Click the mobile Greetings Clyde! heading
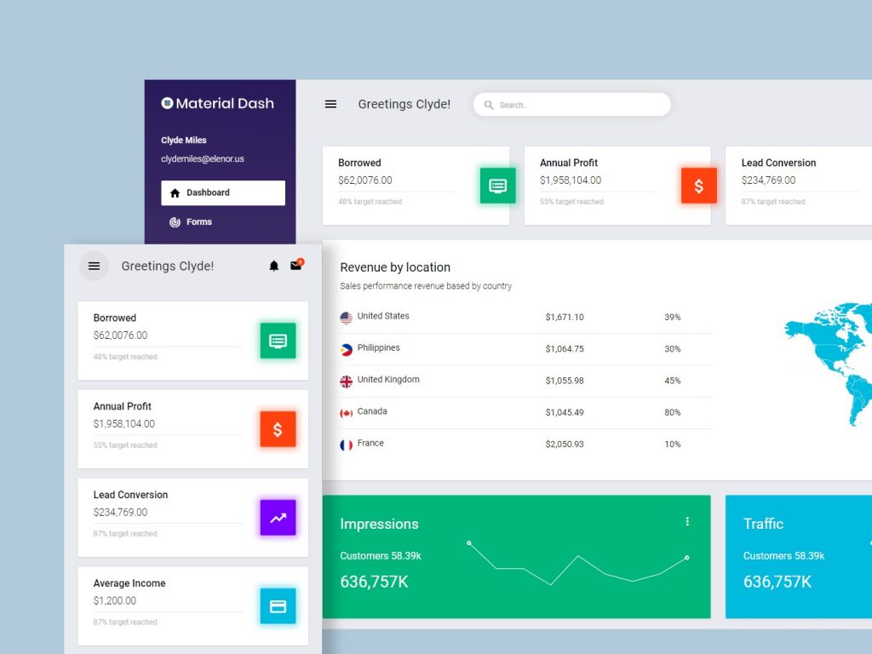Screen dimensions: 872x654 tap(168, 266)
